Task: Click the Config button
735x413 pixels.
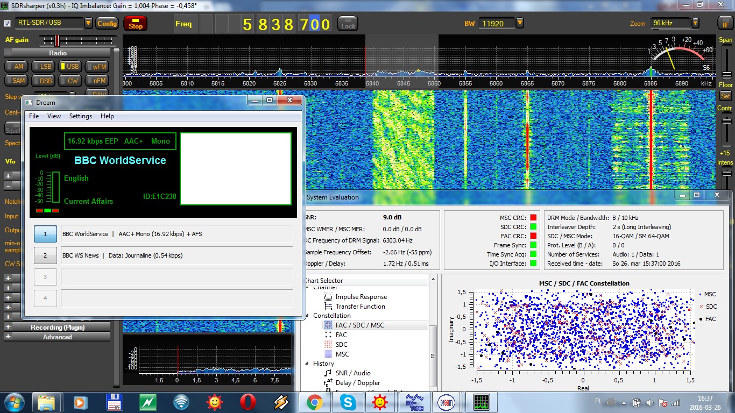Action: click(107, 23)
